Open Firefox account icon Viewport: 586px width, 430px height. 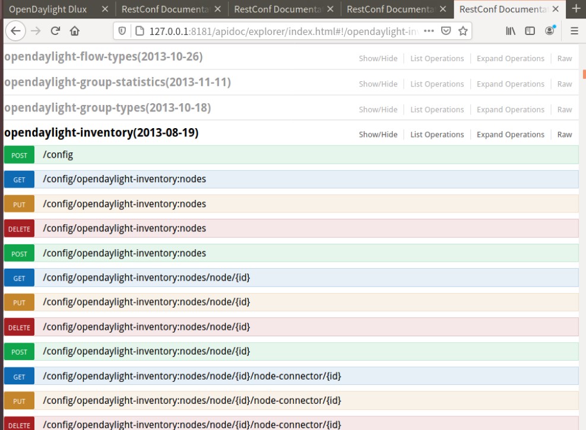pyautogui.click(x=550, y=31)
